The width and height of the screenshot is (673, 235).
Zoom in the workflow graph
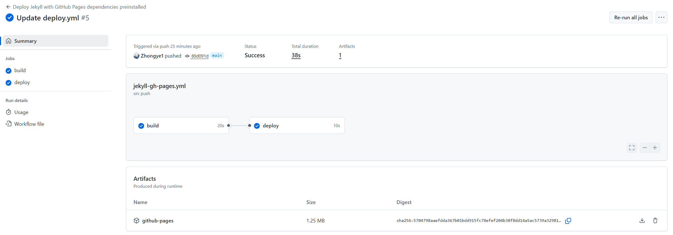(x=655, y=148)
